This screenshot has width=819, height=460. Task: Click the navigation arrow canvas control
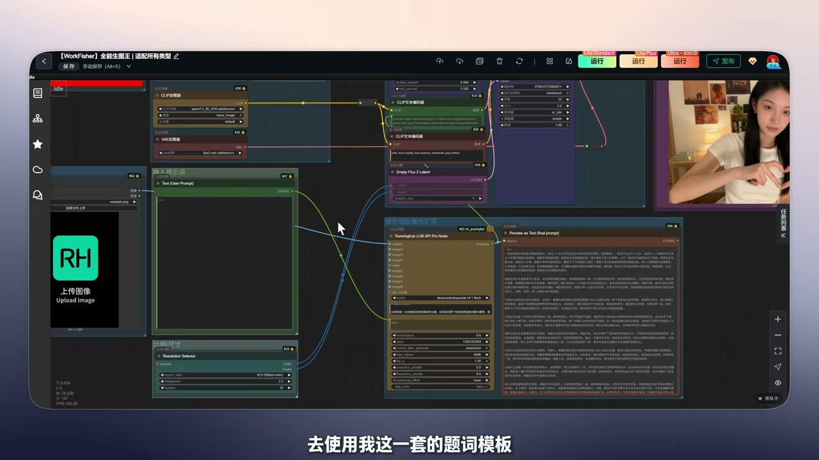777,367
